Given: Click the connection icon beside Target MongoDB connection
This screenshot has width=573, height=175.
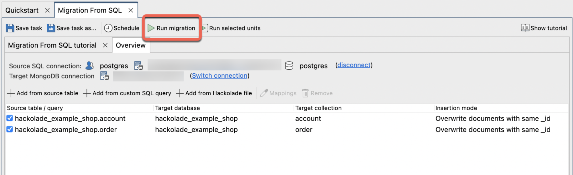Looking at the screenshot, I should click(104, 76).
